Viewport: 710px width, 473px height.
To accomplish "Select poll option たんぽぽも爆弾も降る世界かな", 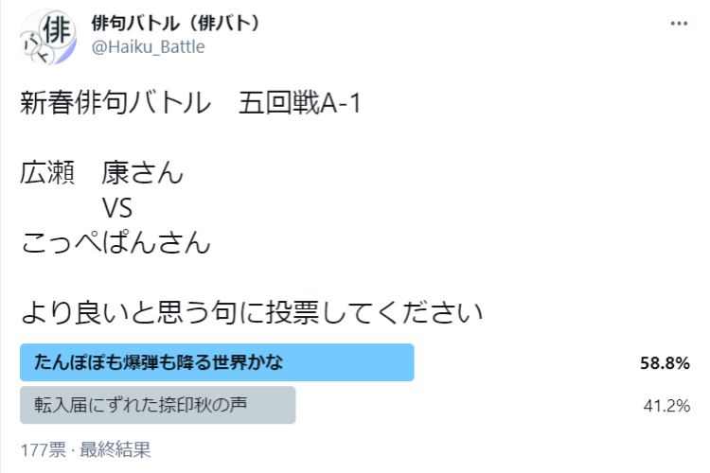I will 159,362.
